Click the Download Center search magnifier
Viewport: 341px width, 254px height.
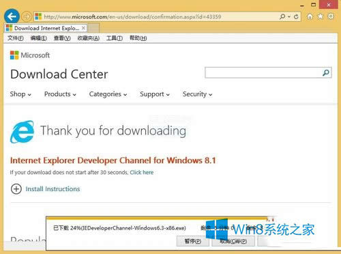(x=326, y=72)
